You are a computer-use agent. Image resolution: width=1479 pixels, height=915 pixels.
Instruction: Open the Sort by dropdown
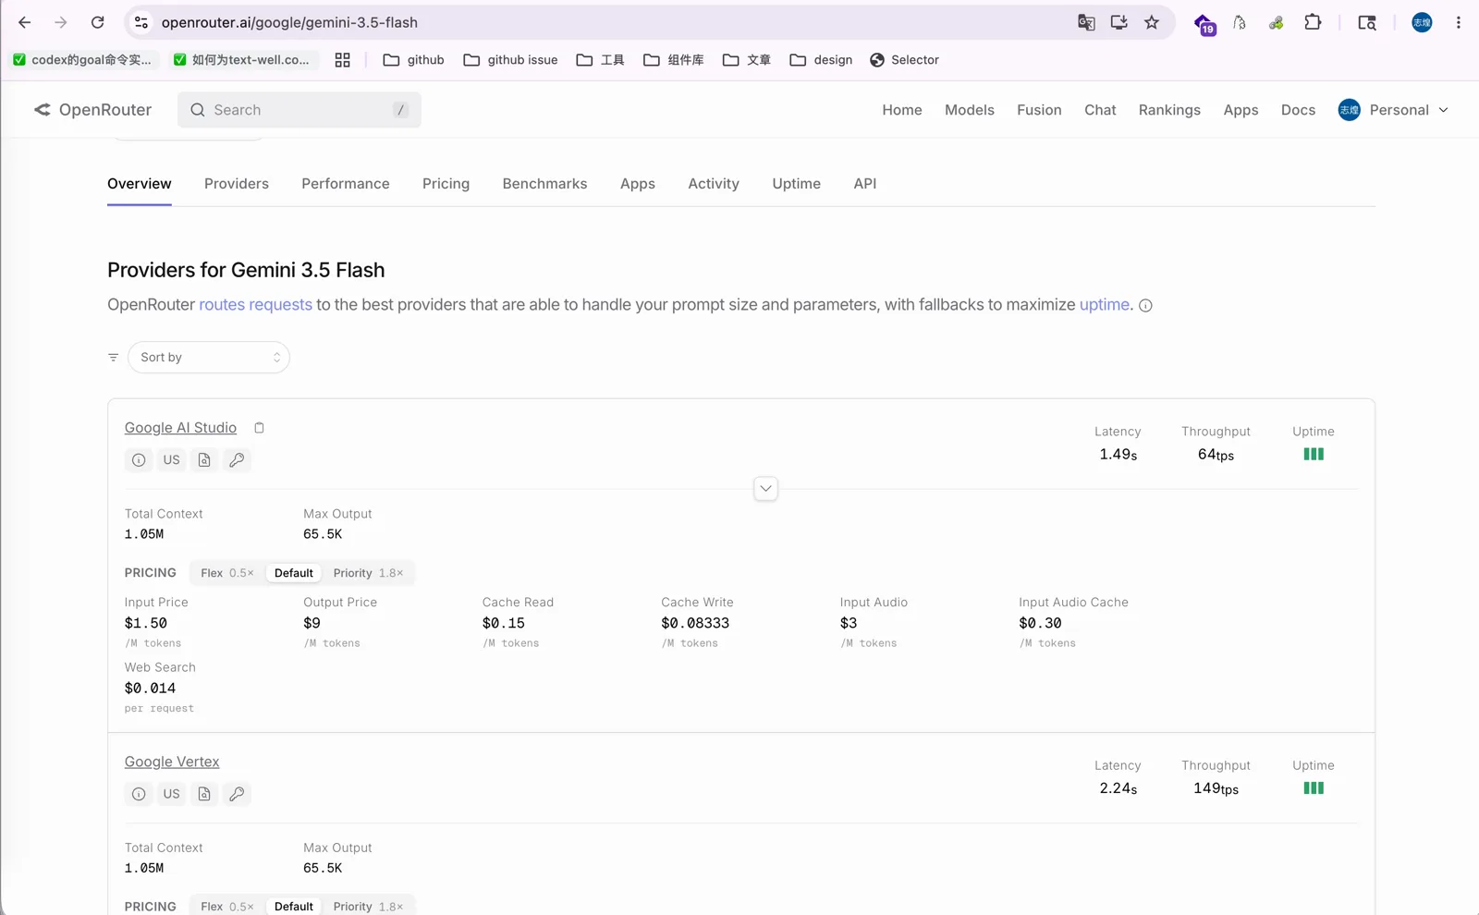point(209,358)
